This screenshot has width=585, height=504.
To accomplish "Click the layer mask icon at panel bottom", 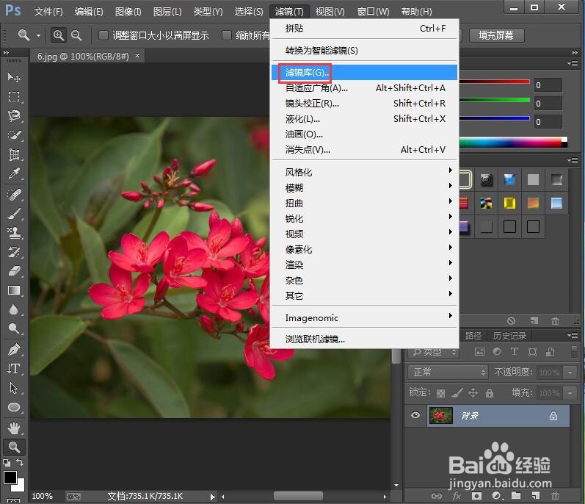I will tap(476, 496).
